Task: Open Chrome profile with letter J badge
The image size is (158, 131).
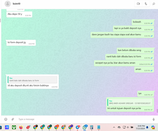Action: click(42, 127)
